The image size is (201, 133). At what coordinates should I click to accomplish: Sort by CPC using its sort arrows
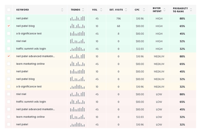(144, 10)
